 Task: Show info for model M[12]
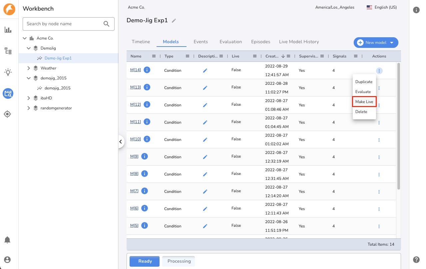click(x=147, y=104)
